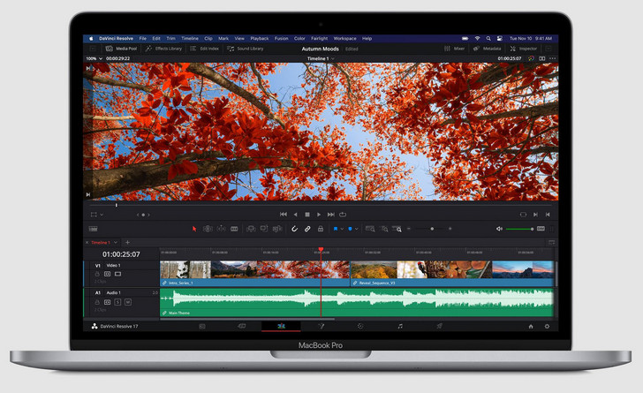This screenshot has height=393, width=643.
Task: Show the Edit Index panel
Action: (x=204, y=49)
